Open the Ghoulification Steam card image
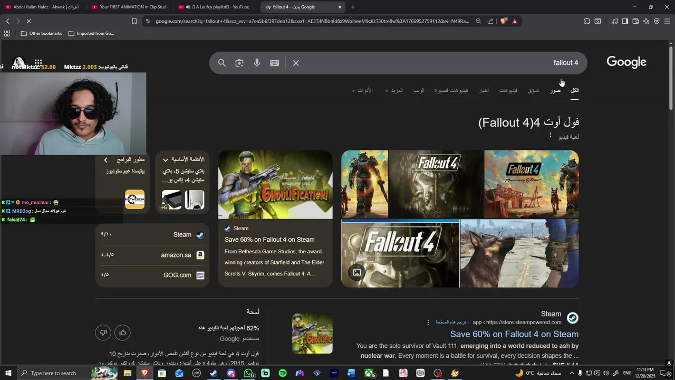The width and height of the screenshot is (675, 380). pos(275,184)
